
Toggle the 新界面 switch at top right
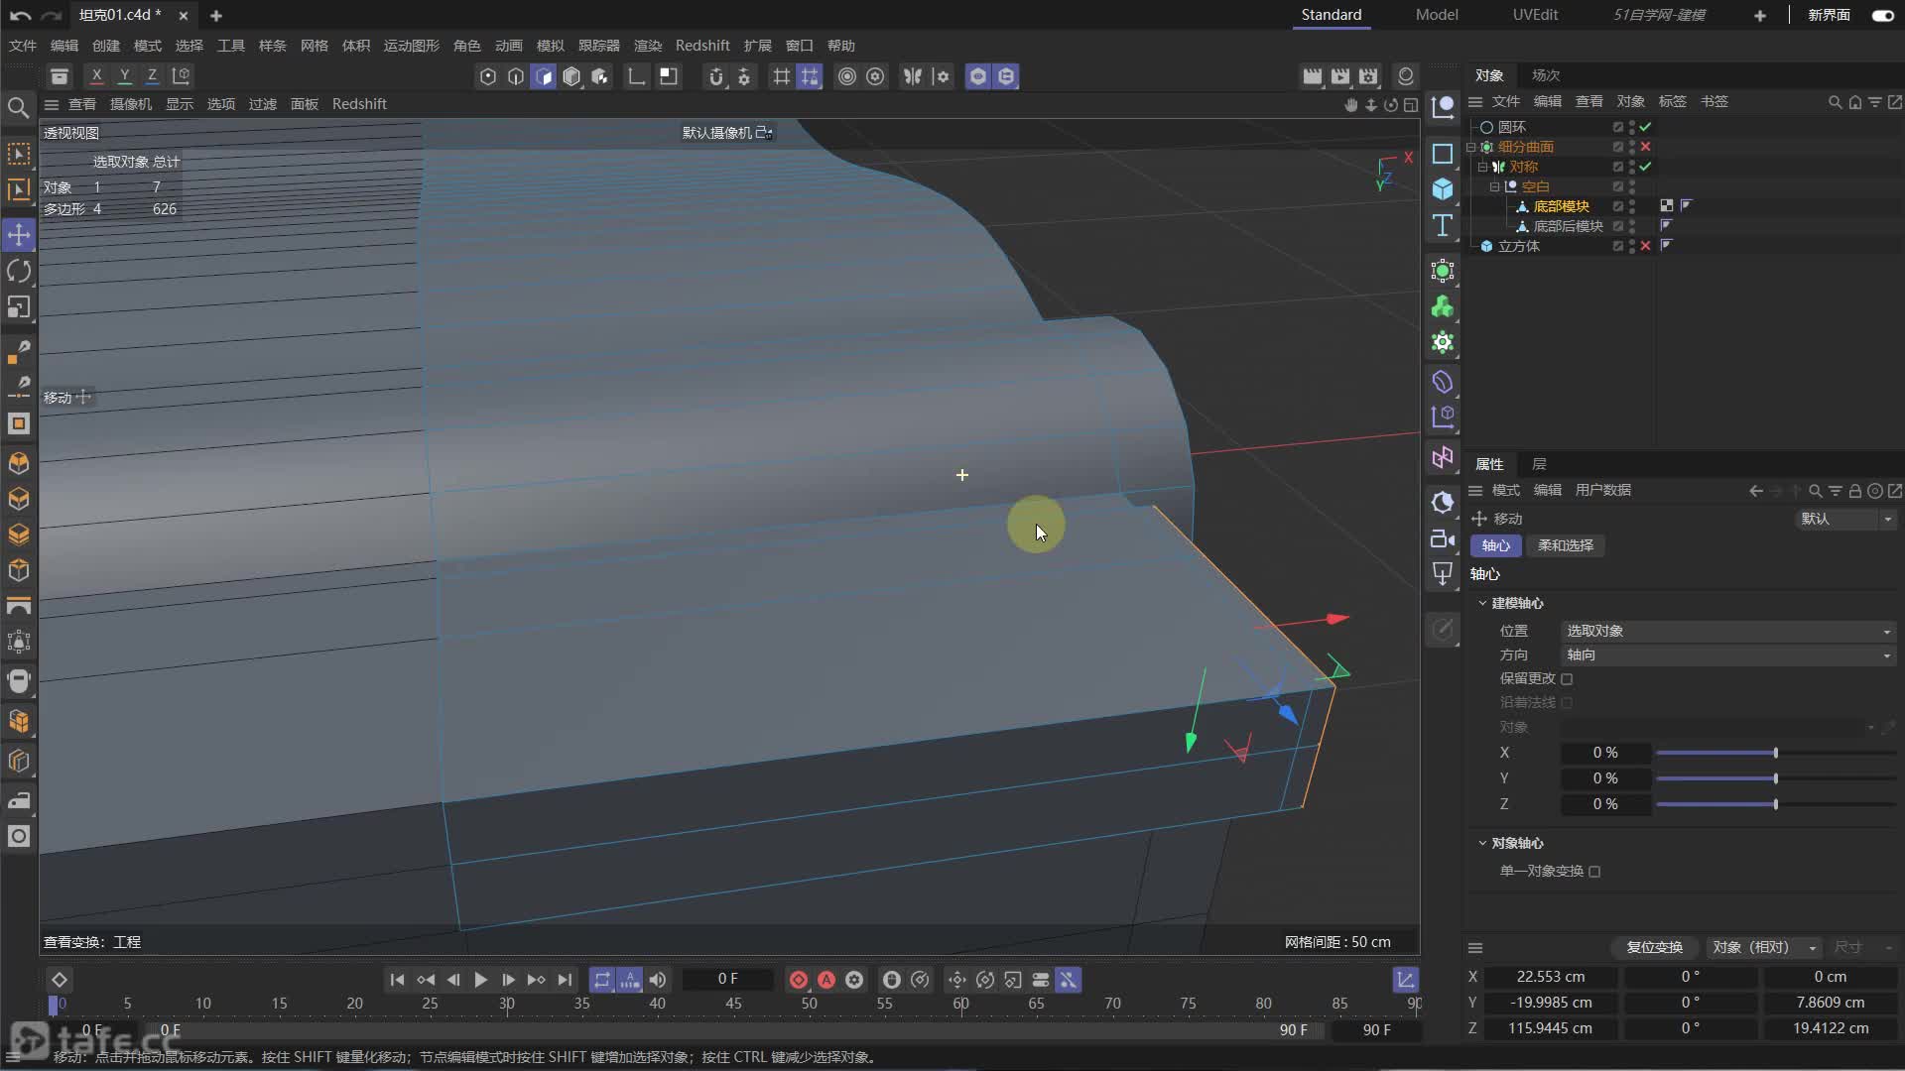click(x=1882, y=15)
